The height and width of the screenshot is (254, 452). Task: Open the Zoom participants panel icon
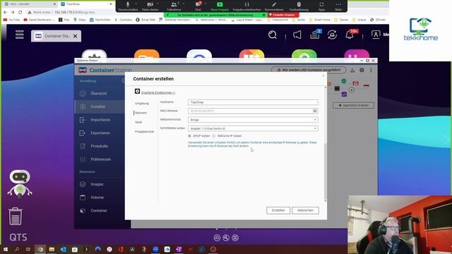(x=174, y=5)
